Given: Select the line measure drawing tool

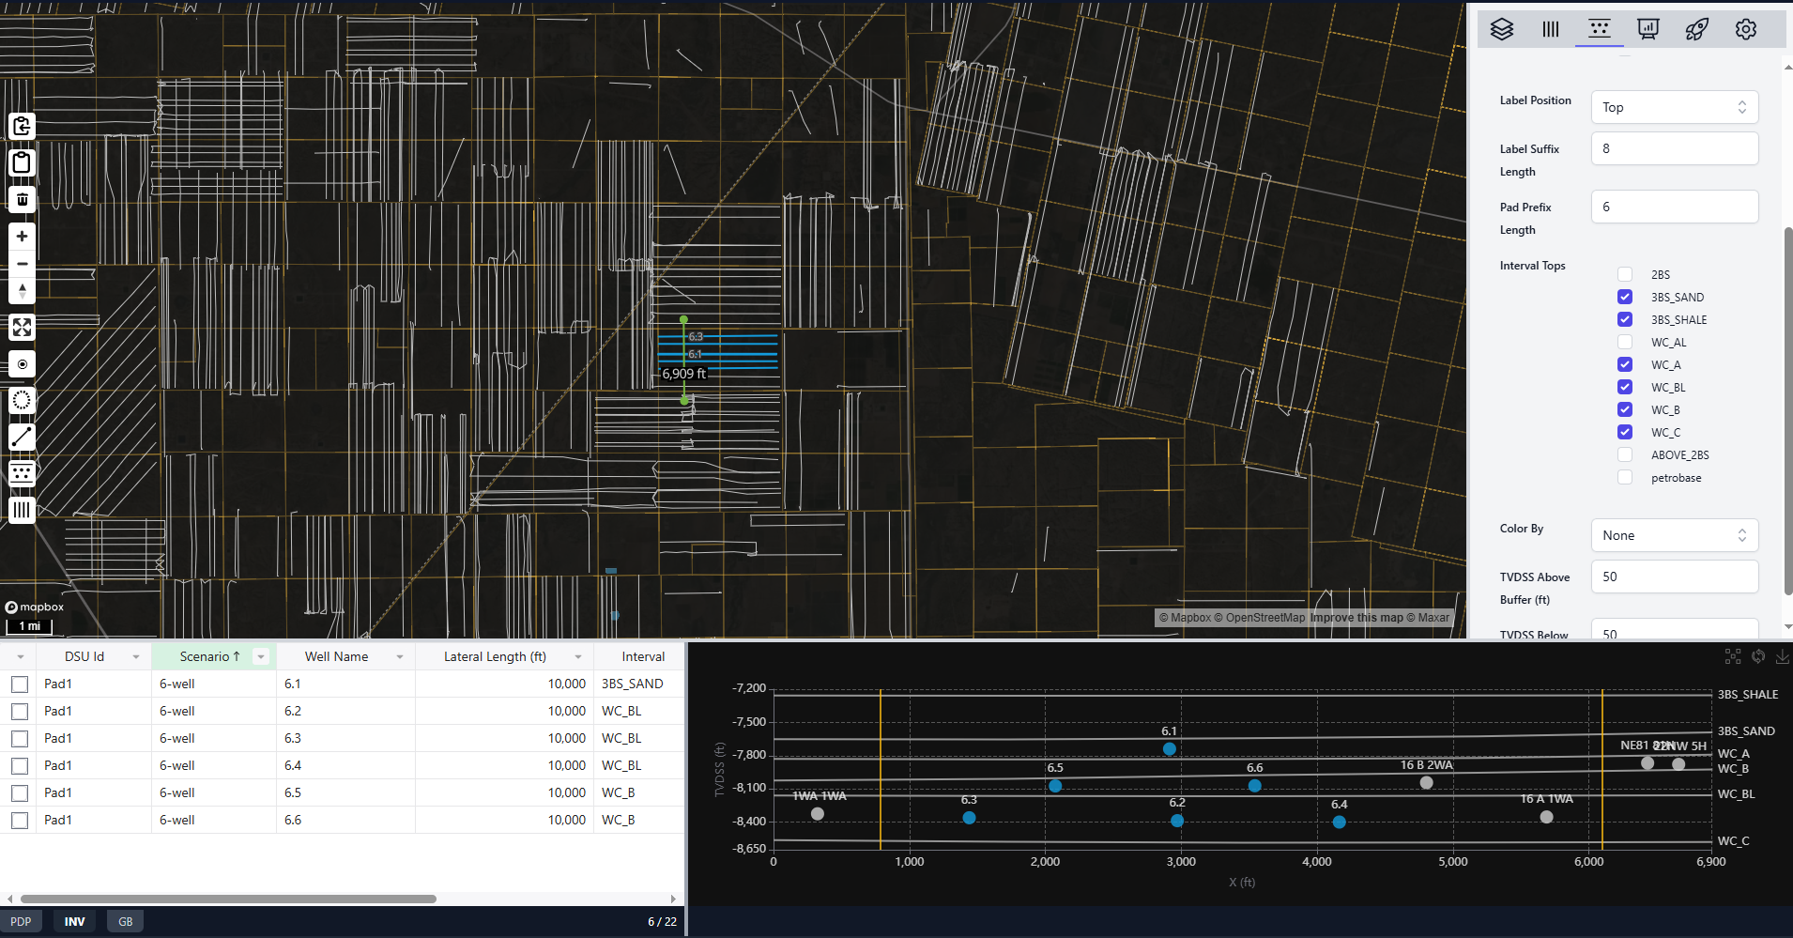Looking at the screenshot, I should [22, 437].
